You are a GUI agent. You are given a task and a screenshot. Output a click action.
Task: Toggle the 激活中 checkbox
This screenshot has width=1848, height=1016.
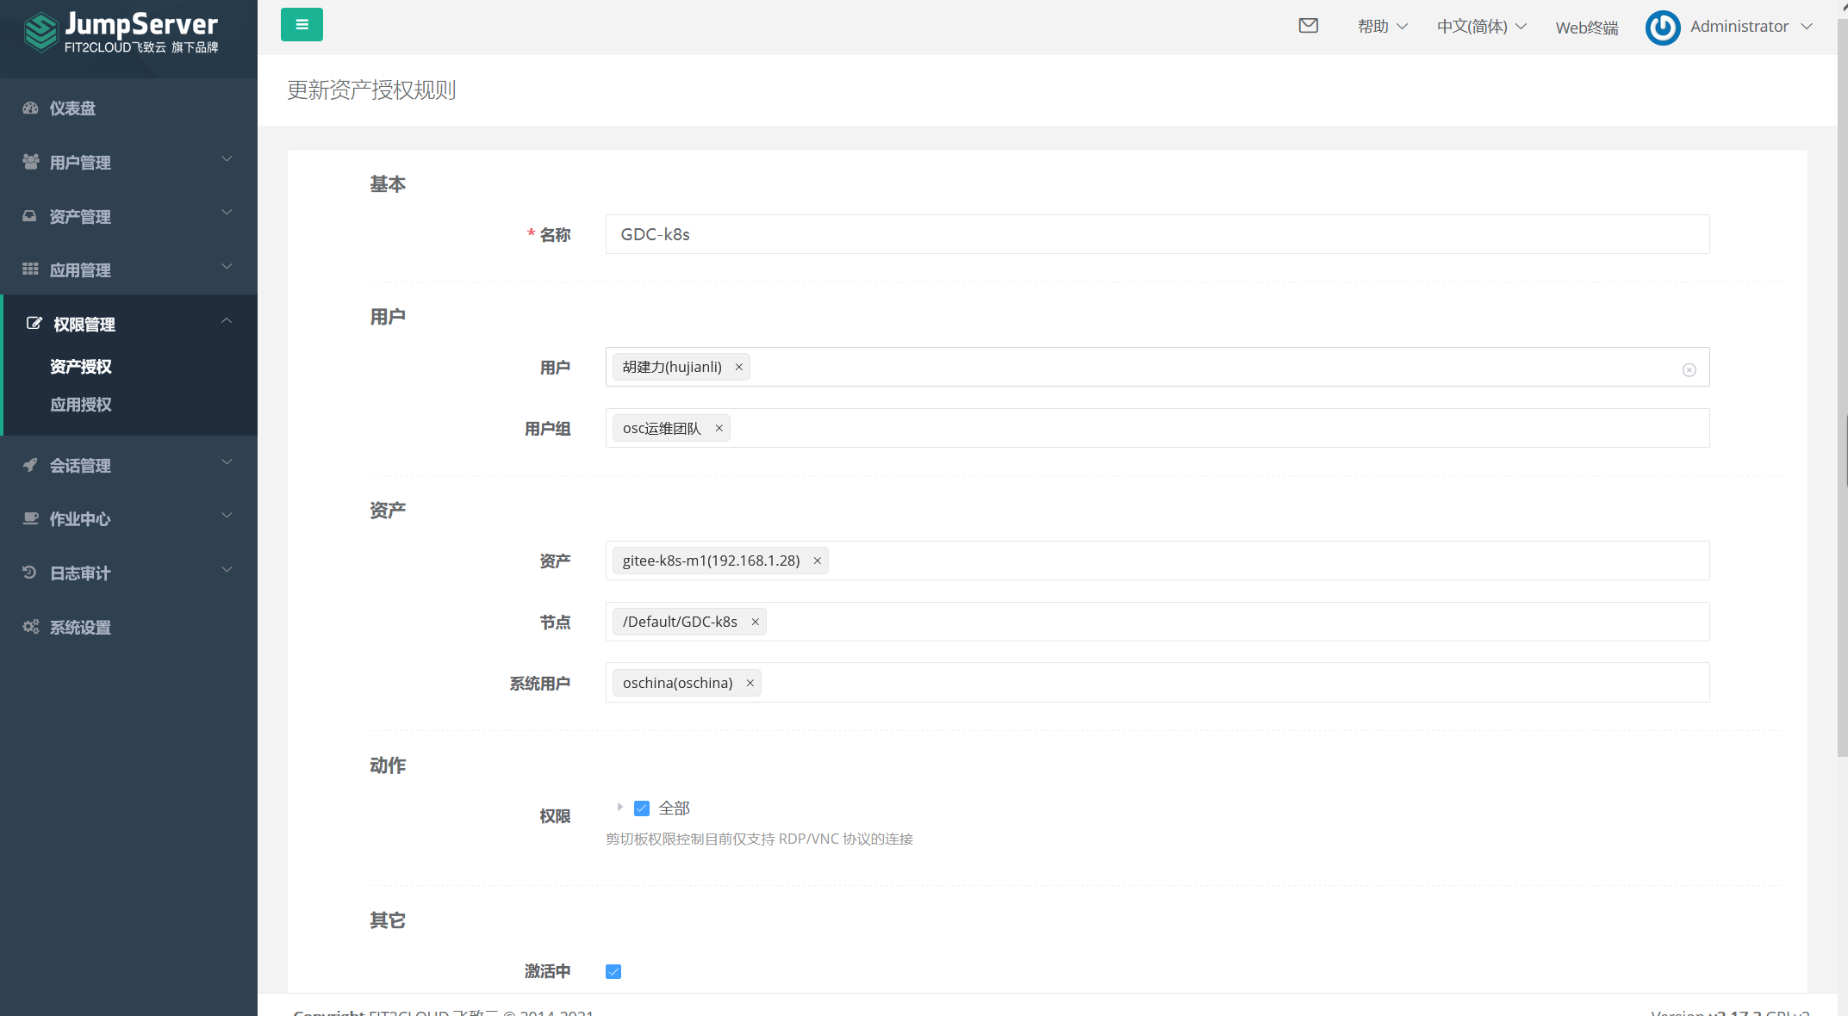tap(613, 971)
